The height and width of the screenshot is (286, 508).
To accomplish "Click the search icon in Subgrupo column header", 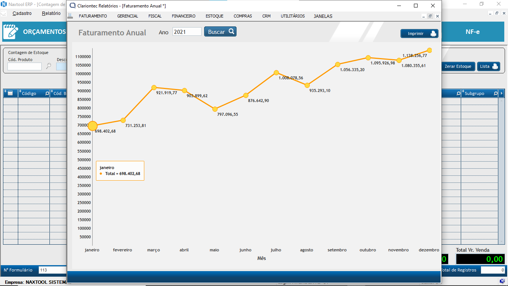I will 495,93.
